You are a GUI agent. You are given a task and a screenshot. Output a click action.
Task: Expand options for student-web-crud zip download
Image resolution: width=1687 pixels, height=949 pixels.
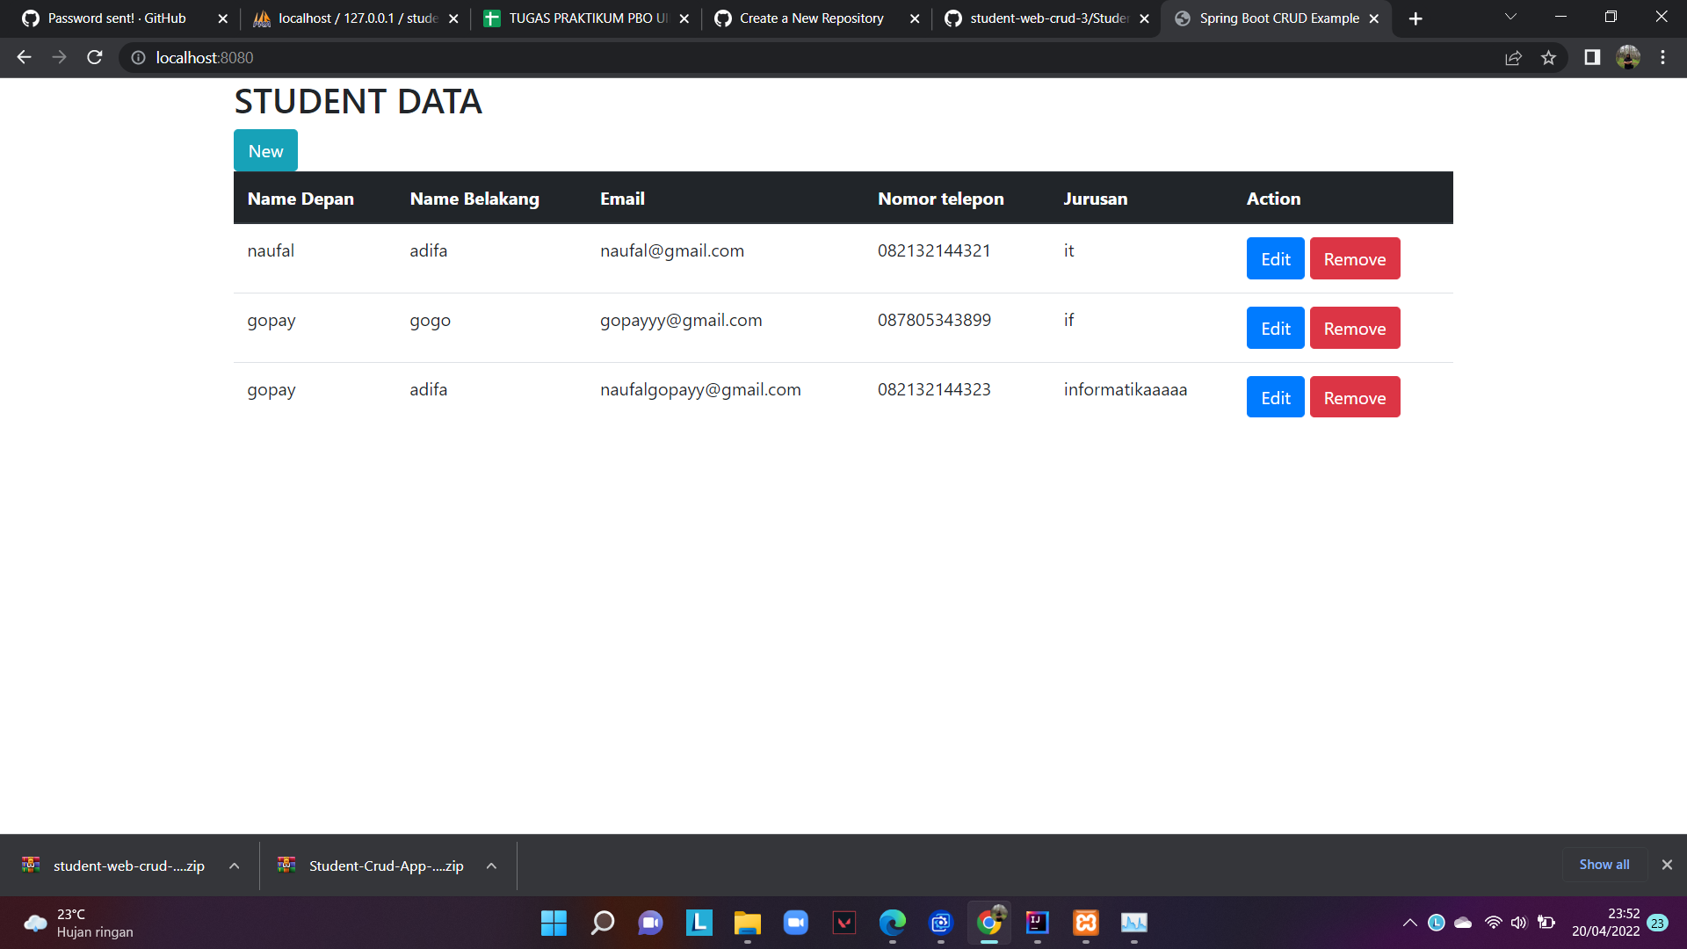(x=235, y=866)
